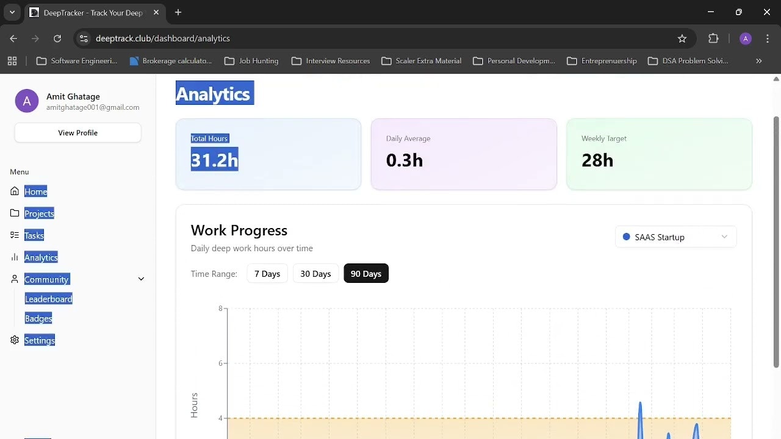Open a new browser tab

[x=178, y=12]
